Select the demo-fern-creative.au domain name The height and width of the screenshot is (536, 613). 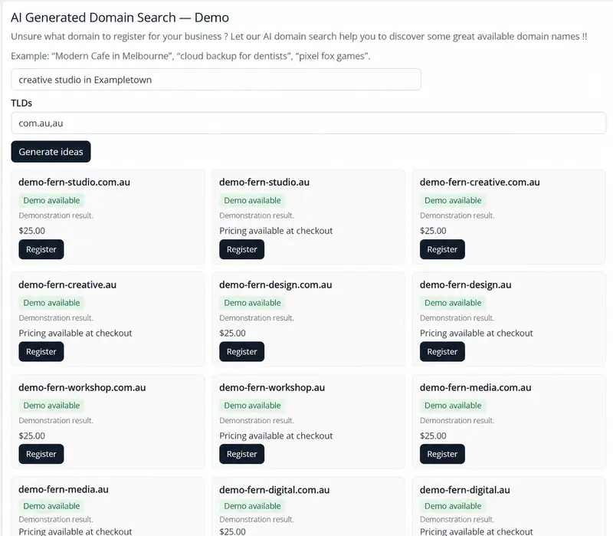click(x=67, y=284)
